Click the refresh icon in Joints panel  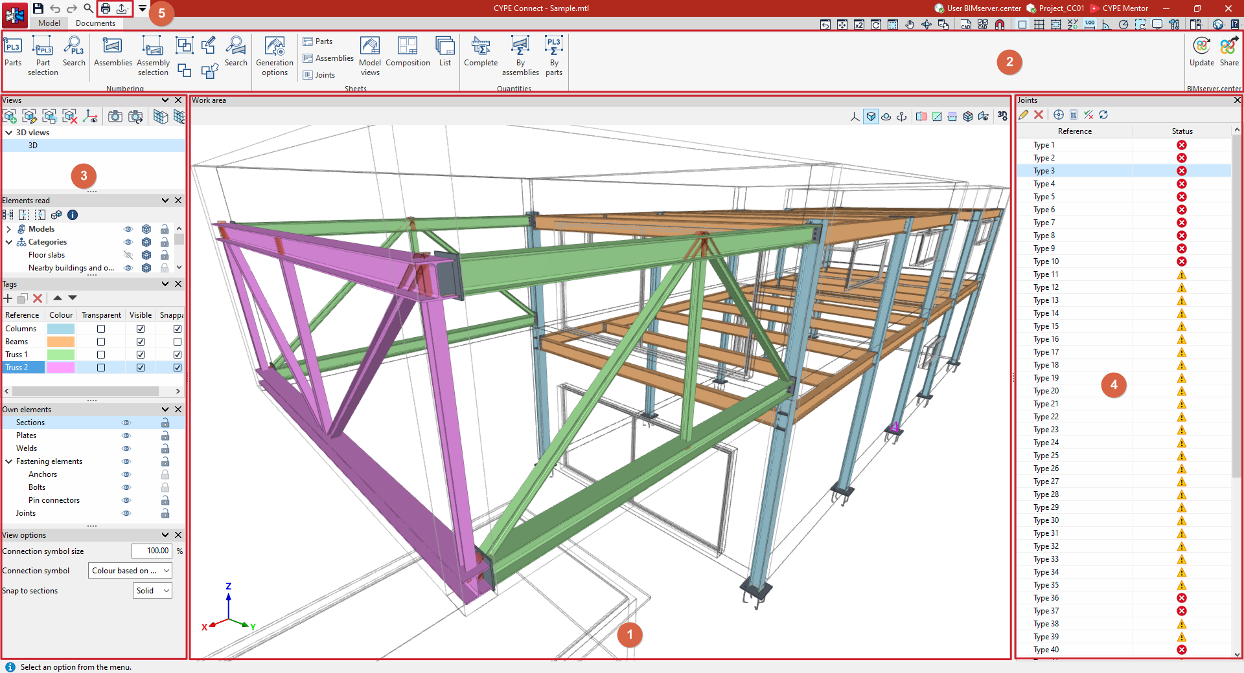pyautogui.click(x=1103, y=115)
